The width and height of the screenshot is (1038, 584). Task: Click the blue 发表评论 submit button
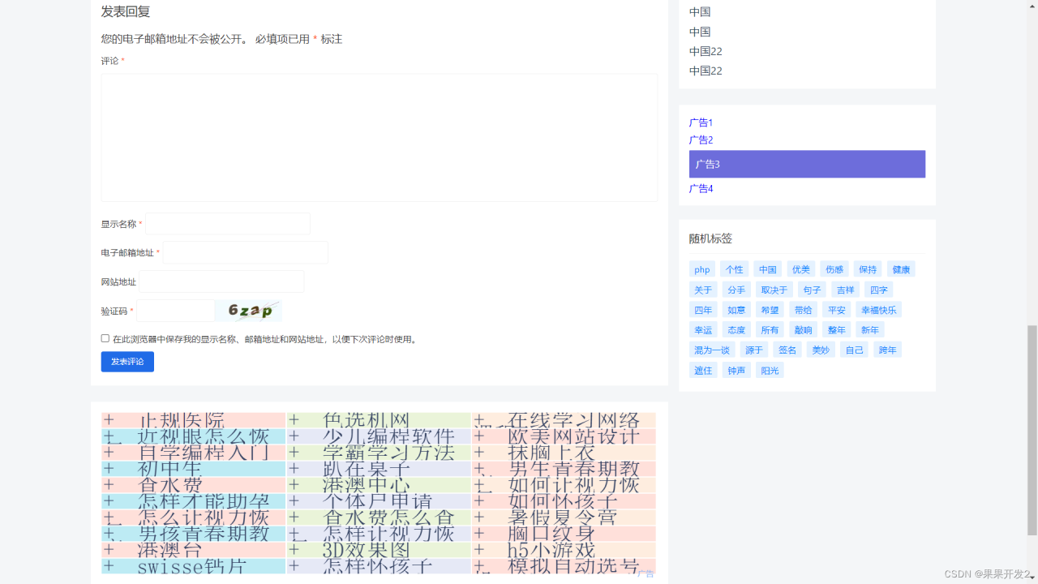coord(127,362)
